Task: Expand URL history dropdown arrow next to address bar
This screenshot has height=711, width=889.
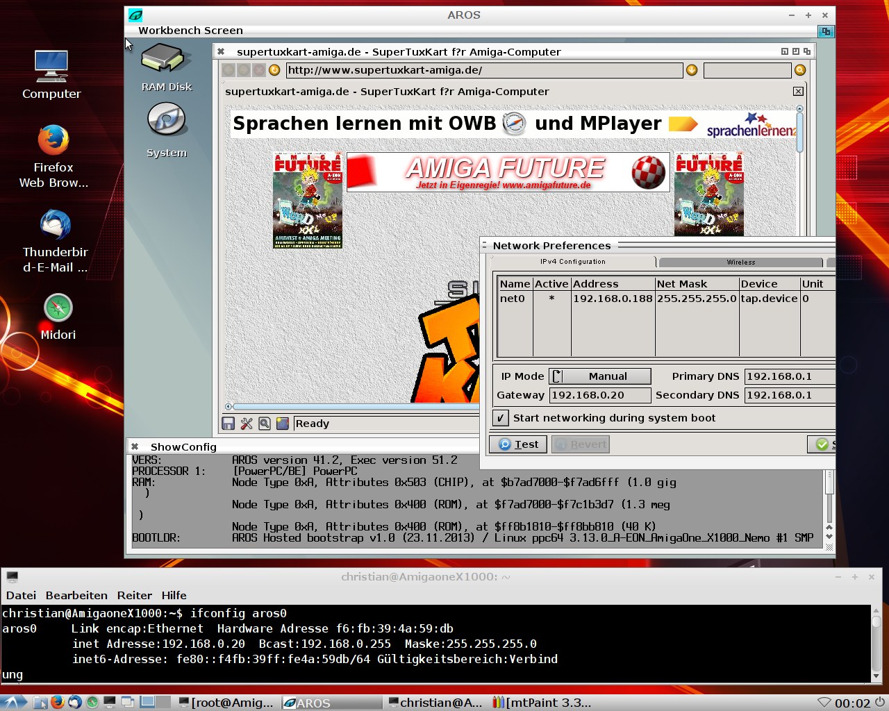Action: (x=692, y=70)
